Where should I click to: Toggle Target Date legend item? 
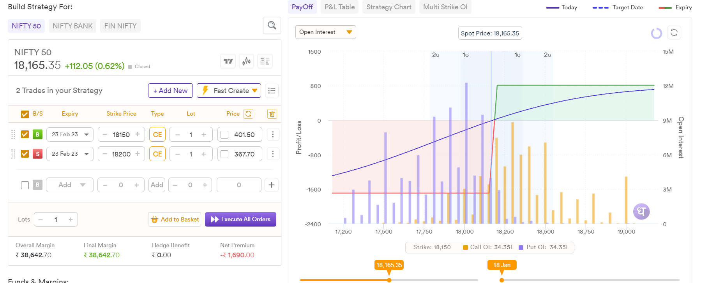coord(618,7)
